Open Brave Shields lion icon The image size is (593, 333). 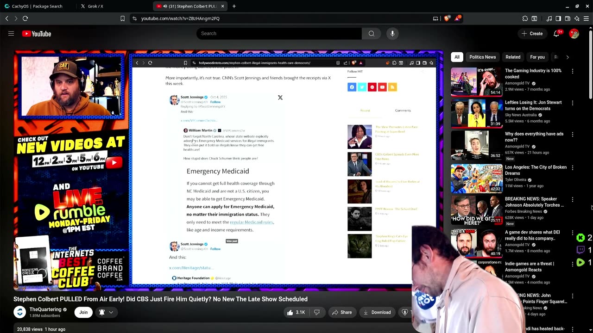pos(447,18)
